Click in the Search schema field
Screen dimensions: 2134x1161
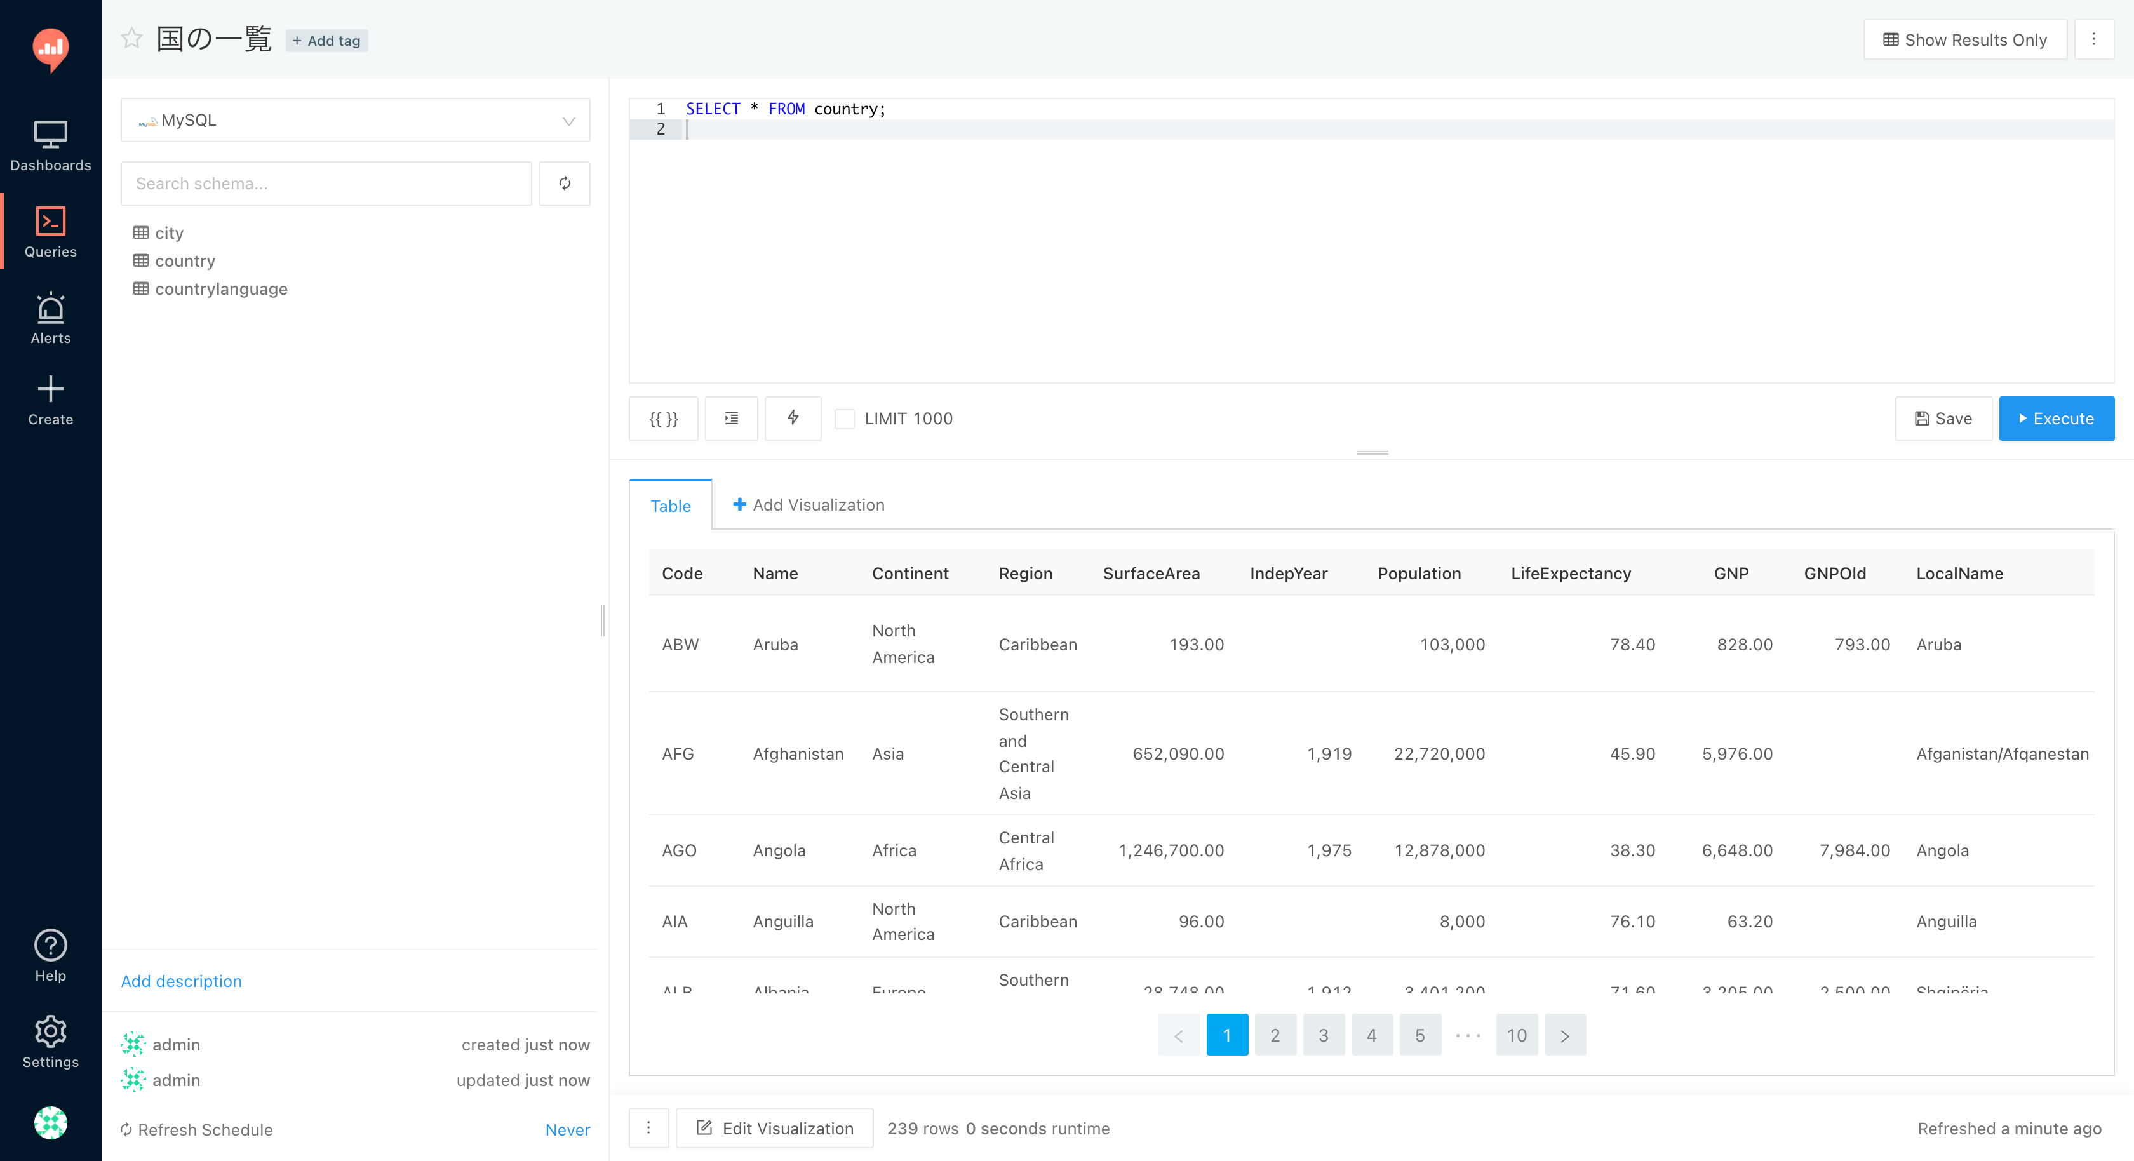[x=326, y=183]
